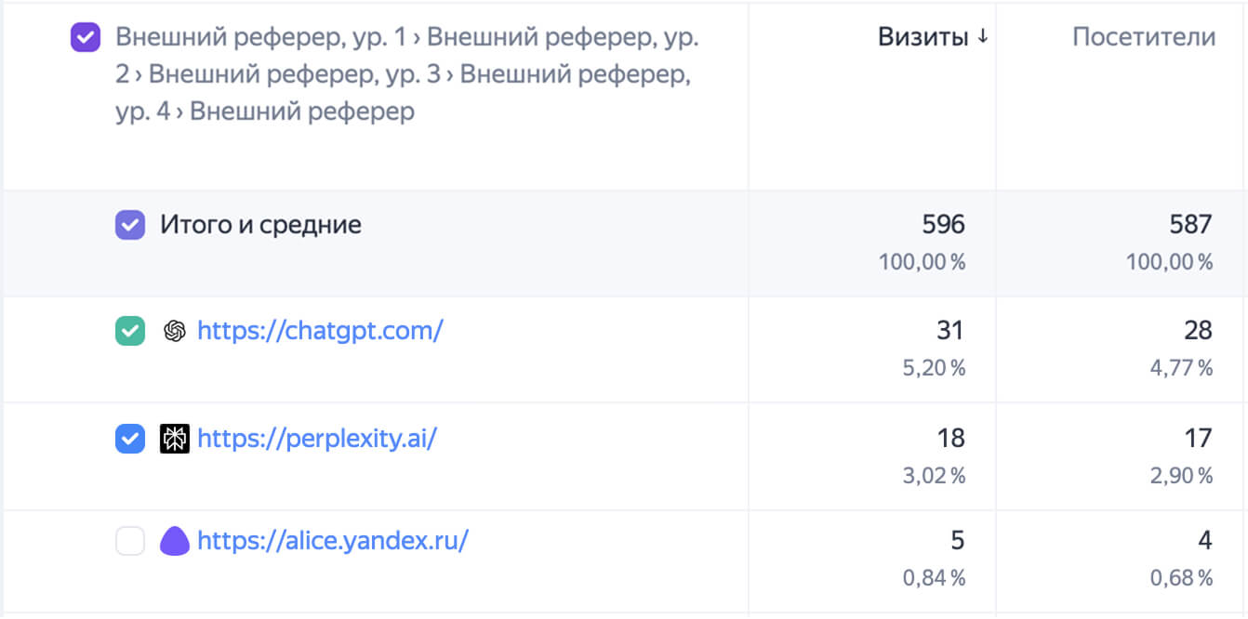Viewport: 1248px width, 619px height.
Task: Click the descending sort arrow next to Визиты
Action: 982,38
